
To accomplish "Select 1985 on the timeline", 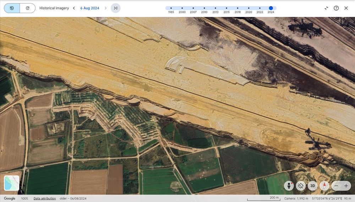I will coord(171,8).
